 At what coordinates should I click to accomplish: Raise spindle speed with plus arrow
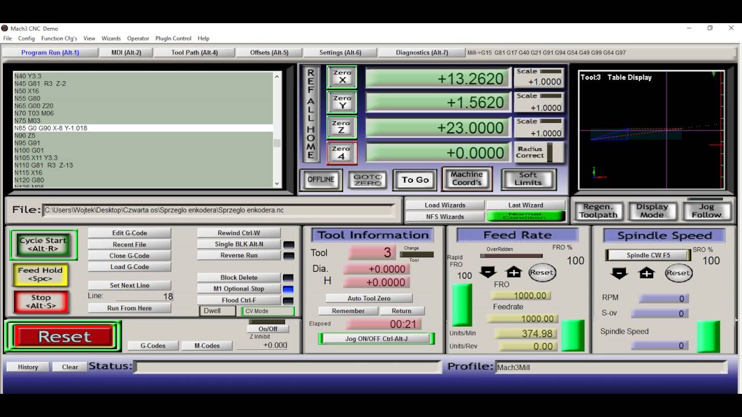coord(646,273)
